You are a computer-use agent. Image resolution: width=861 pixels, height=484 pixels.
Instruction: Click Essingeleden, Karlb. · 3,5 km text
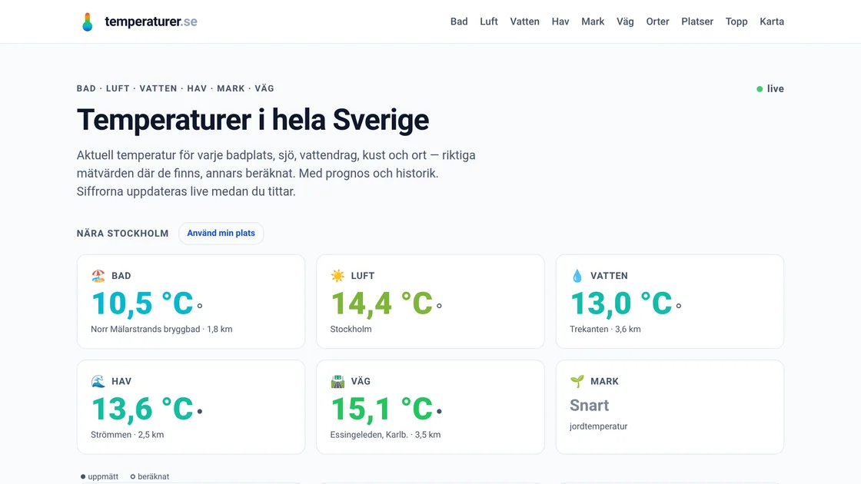pos(385,435)
